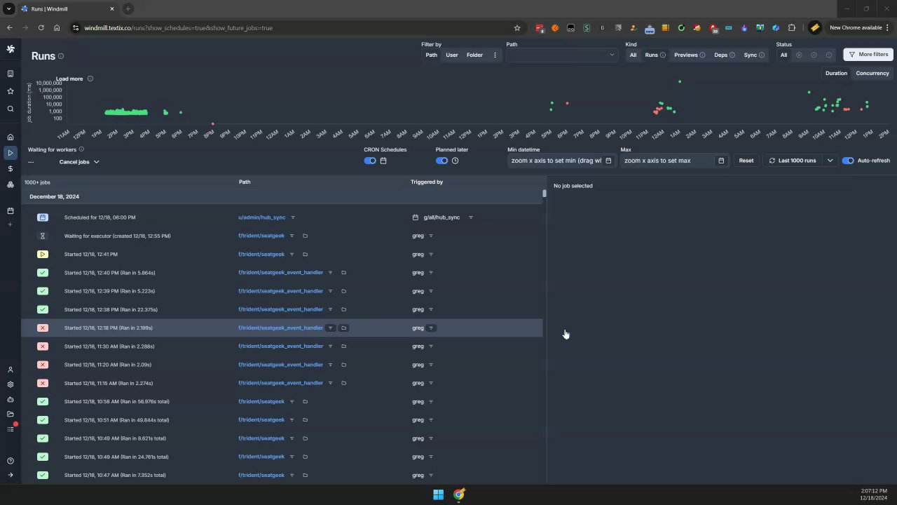The width and height of the screenshot is (897, 505).
Task: Open the favorites star icon in the sidebar
Action: tap(11, 91)
